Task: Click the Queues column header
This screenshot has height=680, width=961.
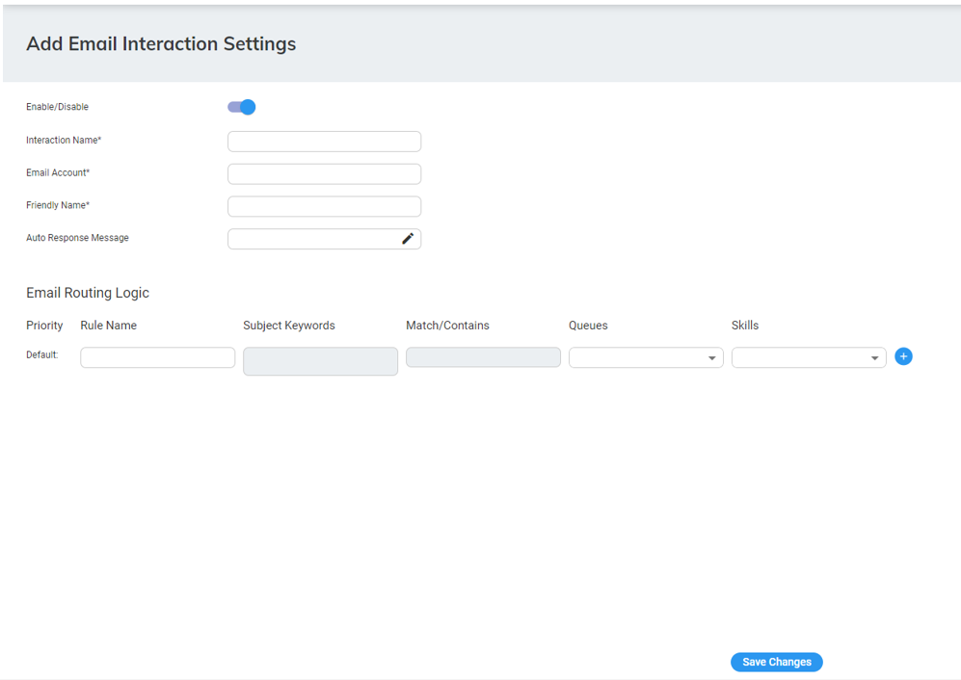Action: pos(588,326)
